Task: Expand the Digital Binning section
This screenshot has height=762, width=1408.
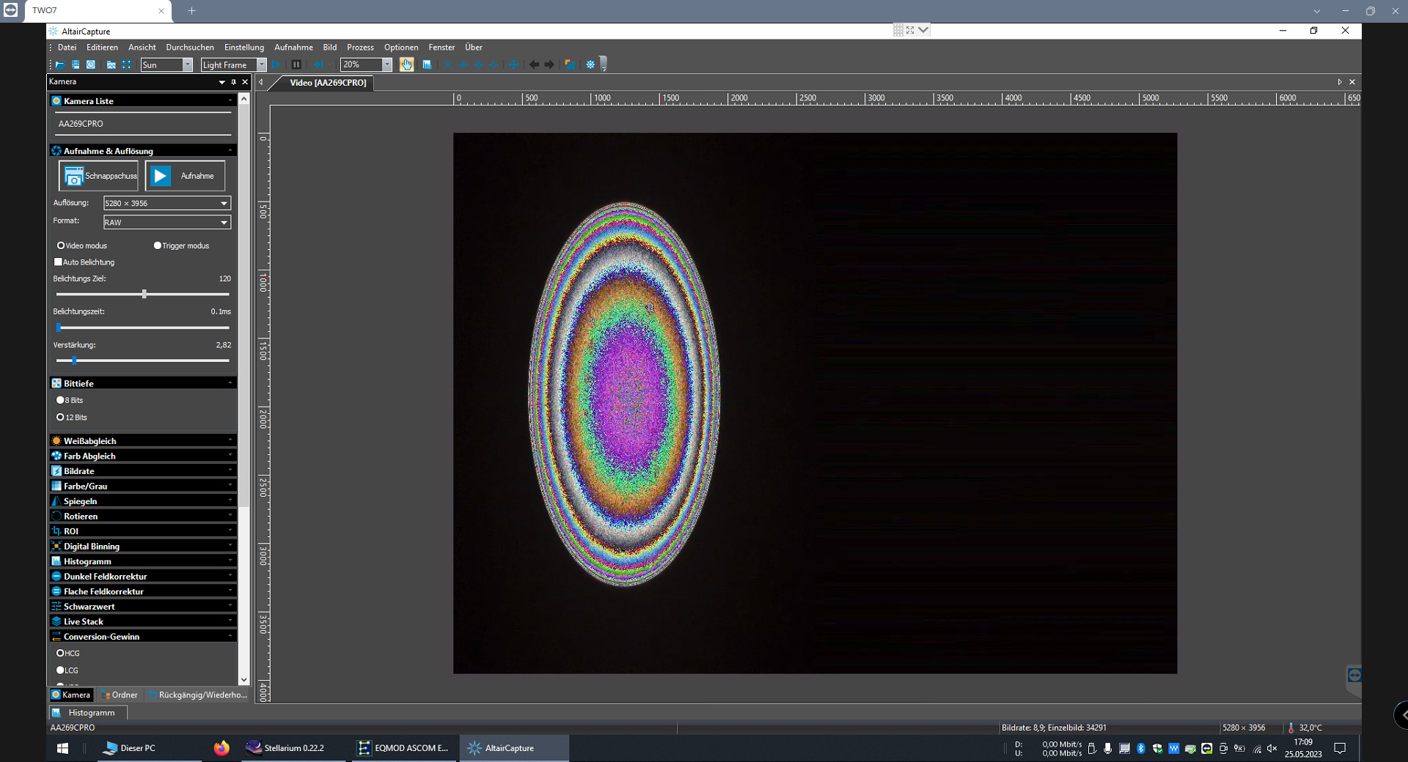Action: (x=143, y=546)
